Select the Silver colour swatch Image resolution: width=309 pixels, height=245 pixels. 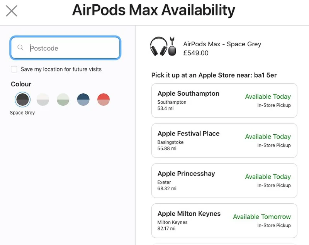(x=42, y=99)
